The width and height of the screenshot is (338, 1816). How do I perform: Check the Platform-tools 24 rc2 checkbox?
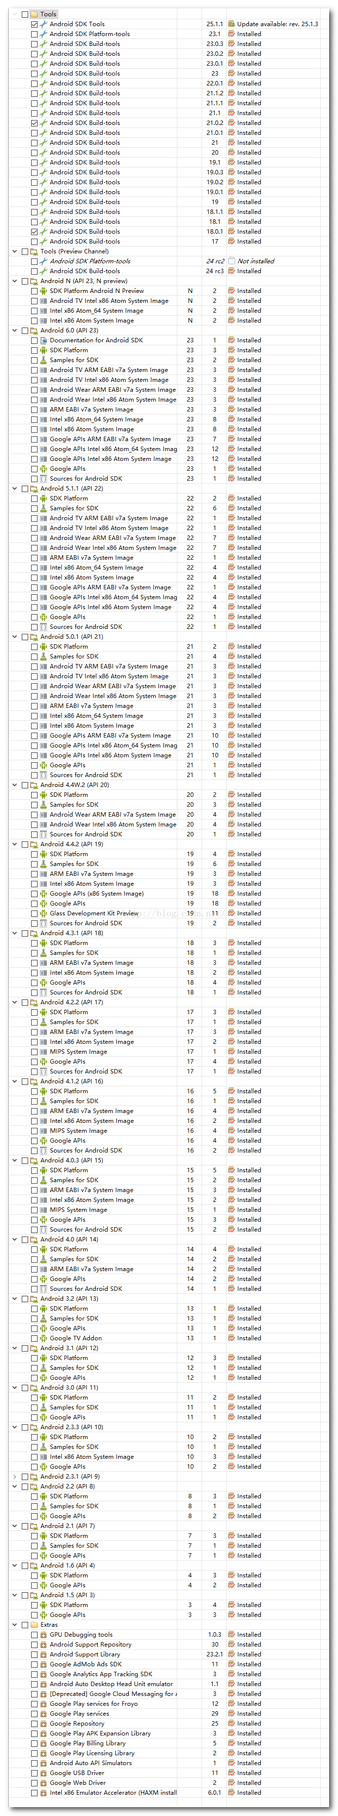pyautogui.click(x=35, y=261)
